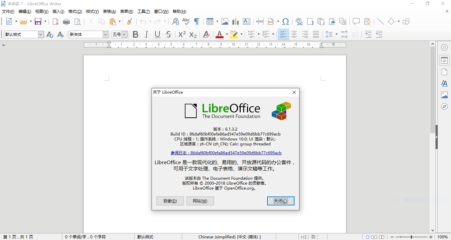451x240 pixels.
Task: Open the sidebar Gallery icon
Action: [x=444, y=95]
